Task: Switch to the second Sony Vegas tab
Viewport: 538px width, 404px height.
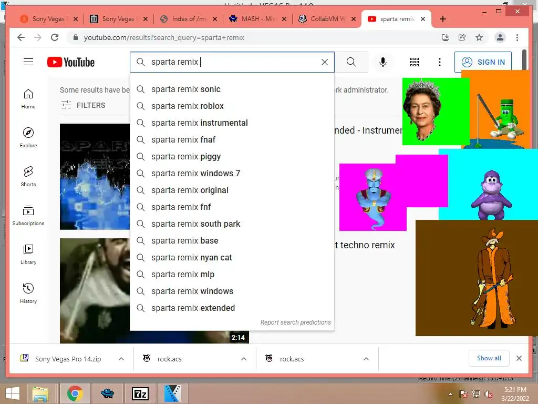Action: coord(119,19)
